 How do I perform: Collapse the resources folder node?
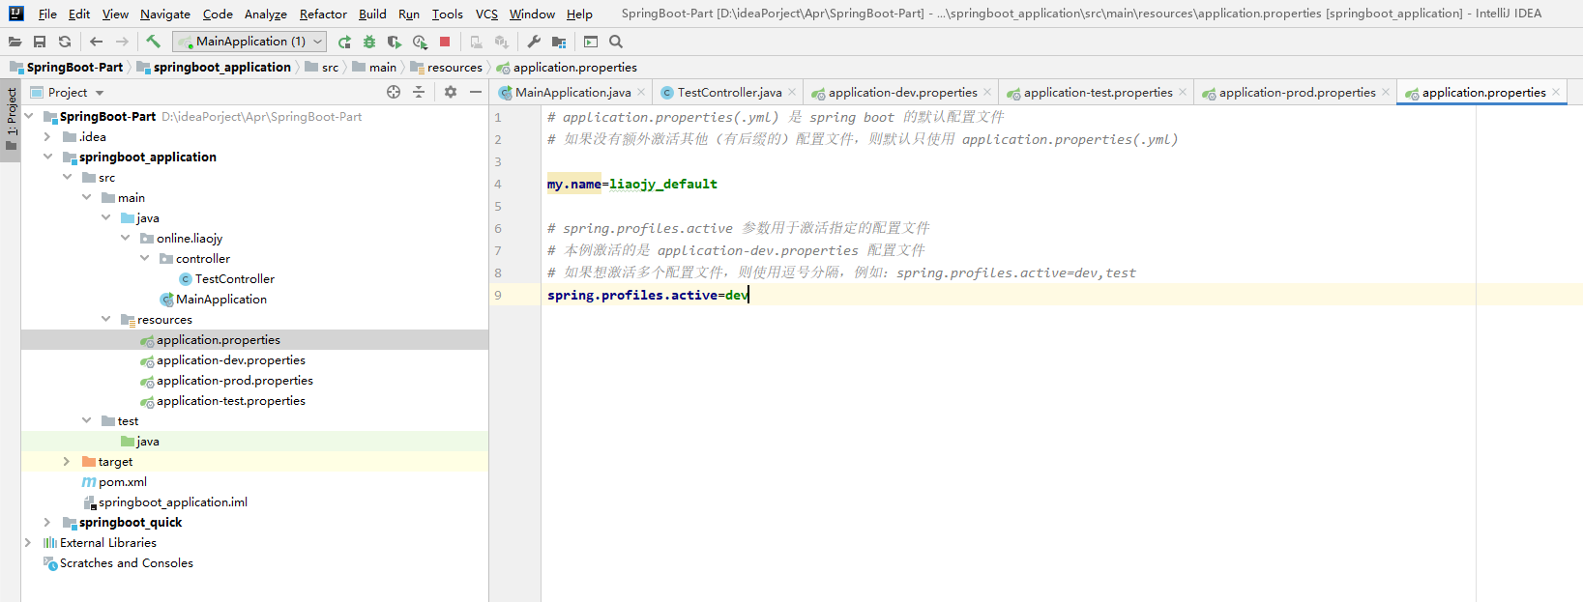pyautogui.click(x=105, y=319)
